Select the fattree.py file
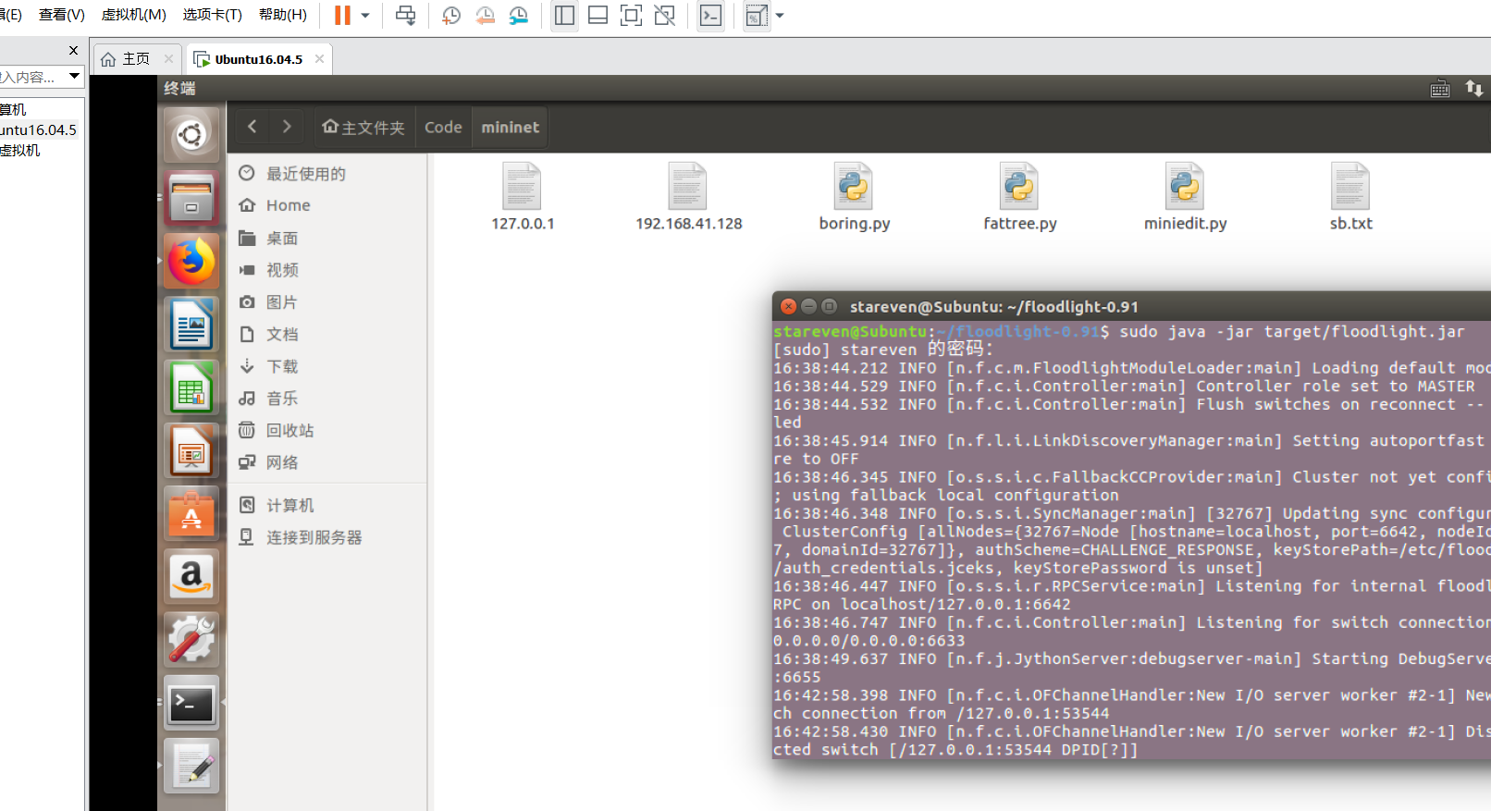 point(1019,197)
